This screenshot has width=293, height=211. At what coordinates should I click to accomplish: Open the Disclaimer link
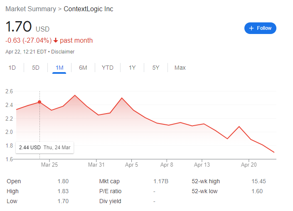click(x=63, y=52)
